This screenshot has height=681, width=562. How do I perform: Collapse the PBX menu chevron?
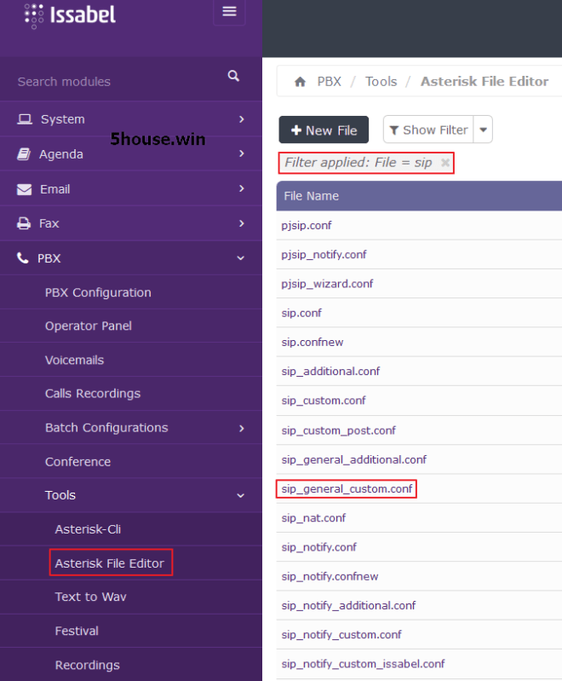[x=240, y=258]
